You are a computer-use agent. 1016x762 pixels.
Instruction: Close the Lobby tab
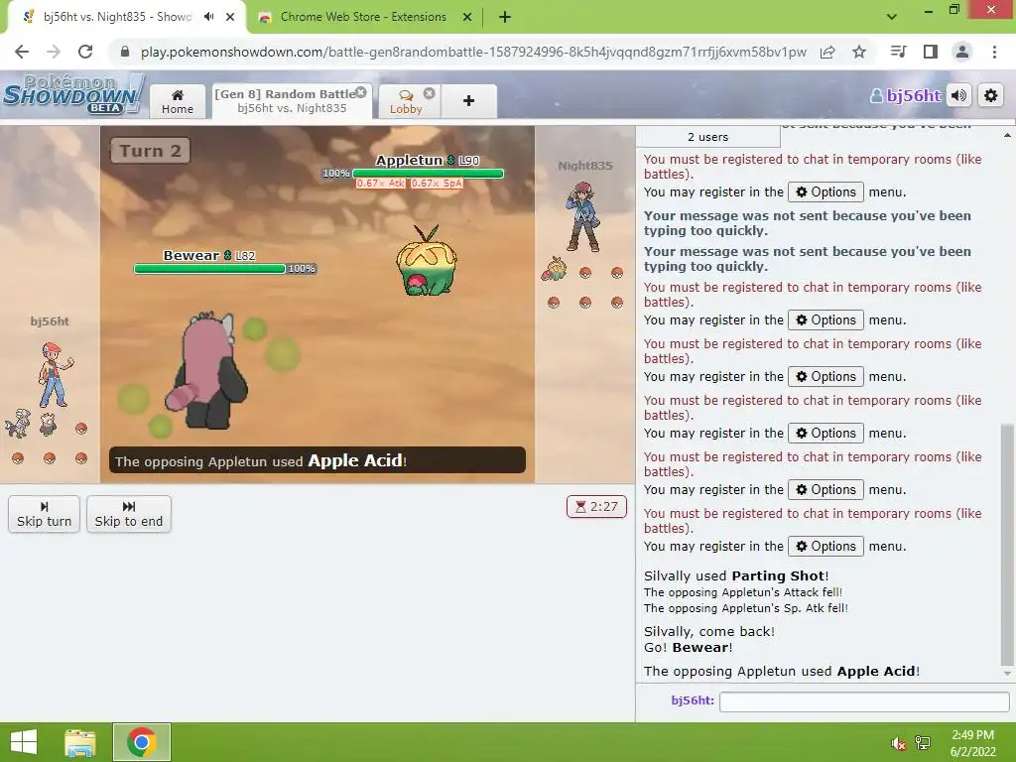429,93
